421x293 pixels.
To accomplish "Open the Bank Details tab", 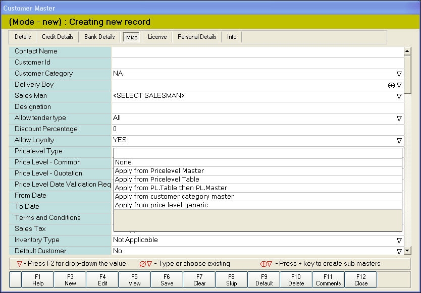I will (x=99, y=37).
